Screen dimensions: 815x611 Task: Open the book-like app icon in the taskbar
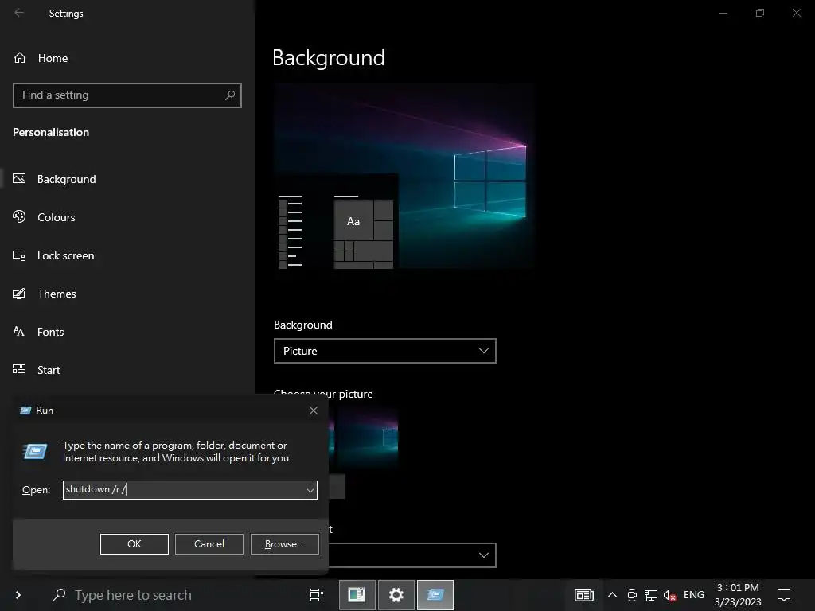click(x=357, y=595)
